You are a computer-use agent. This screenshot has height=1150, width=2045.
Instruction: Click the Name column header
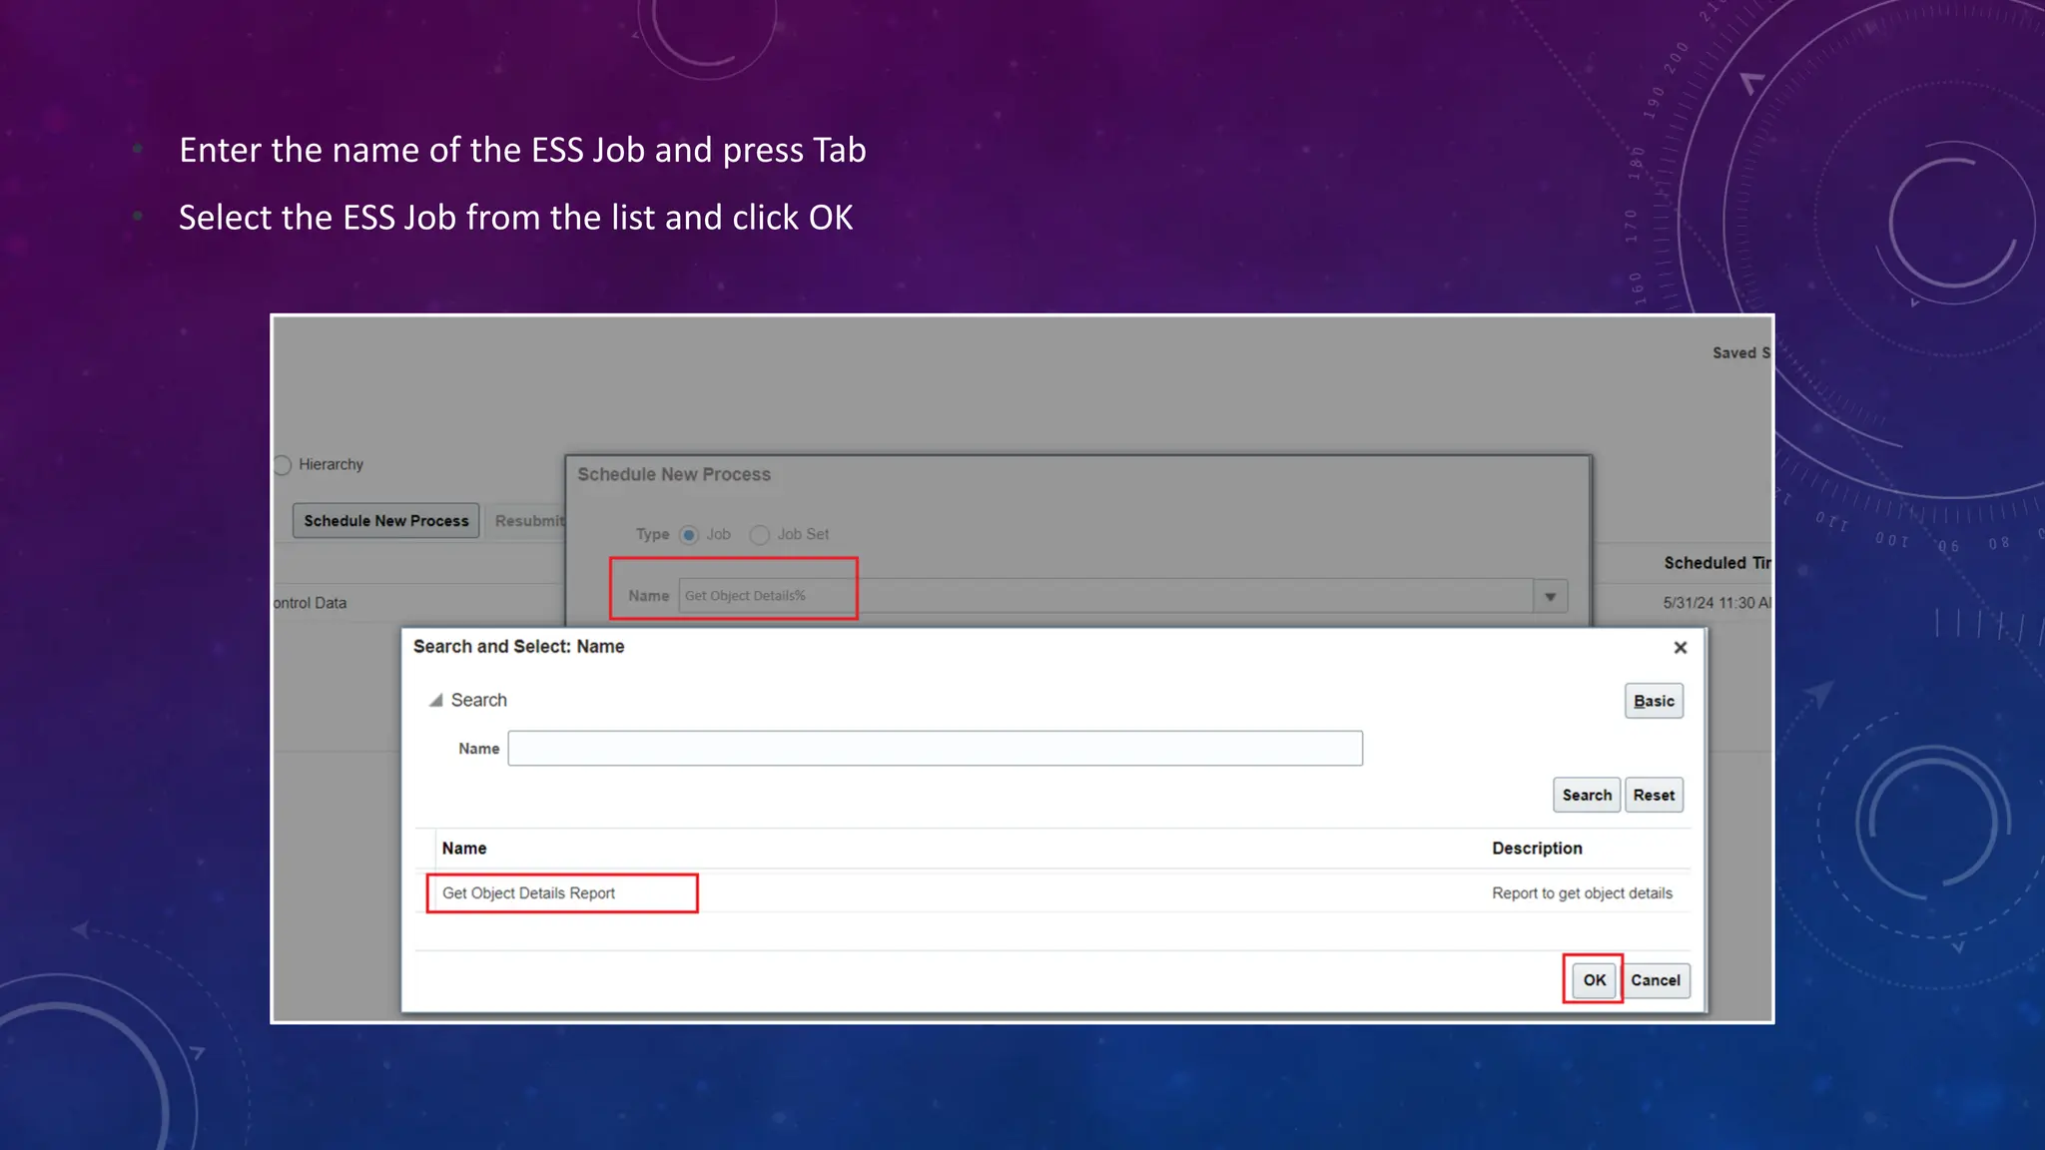[464, 849]
